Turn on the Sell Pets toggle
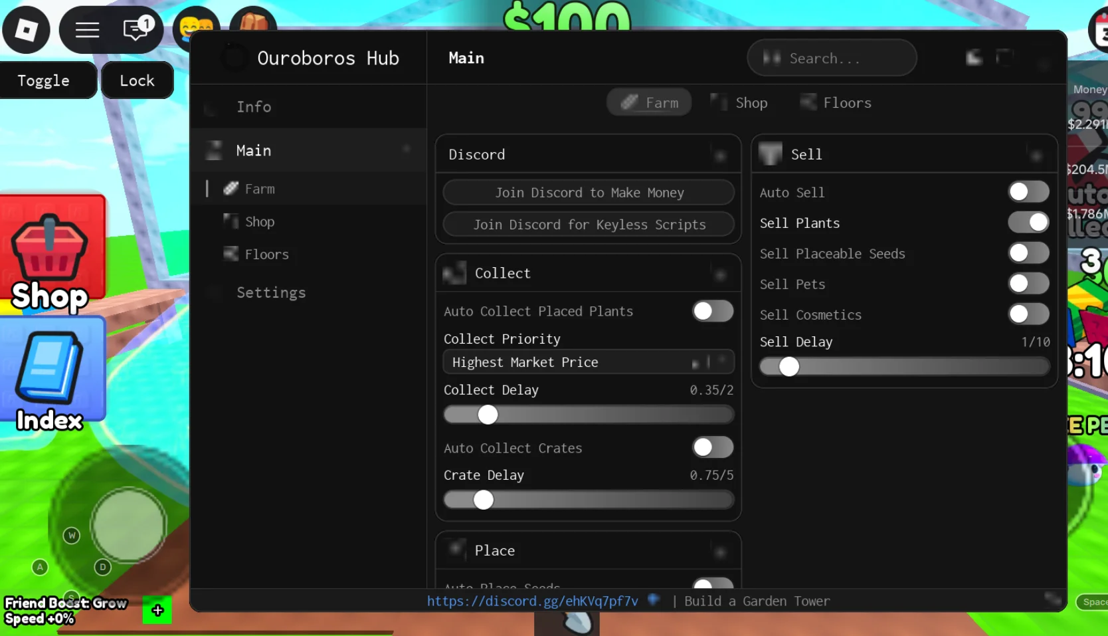Viewport: 1108px width, 636px height. pos(1028,284)
